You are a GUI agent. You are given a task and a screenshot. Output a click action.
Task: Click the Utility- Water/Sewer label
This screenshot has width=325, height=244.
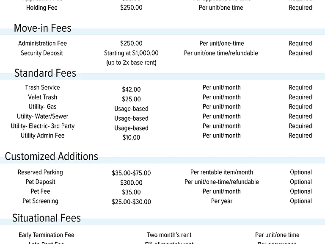42,116
